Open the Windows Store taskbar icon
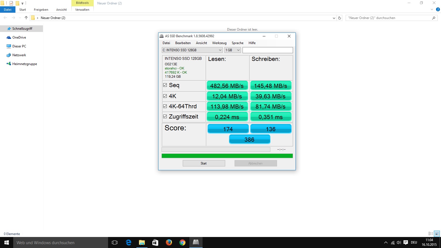Image resolution: width=441 pixels, height=248 pixels. point(155,242)
